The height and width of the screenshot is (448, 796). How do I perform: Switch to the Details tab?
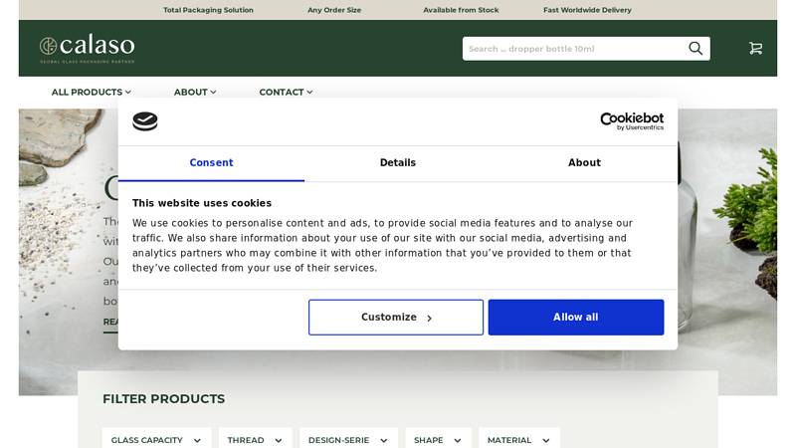398,163
